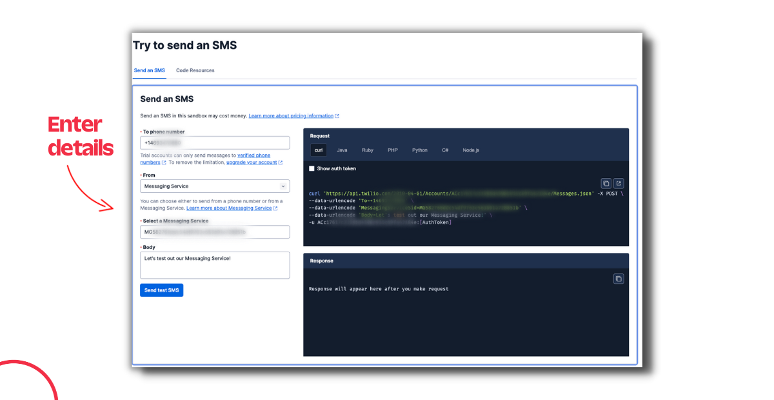Open the From dropdown
The width and height of the screenshot is (774, 400).
[x=215, y=186]
